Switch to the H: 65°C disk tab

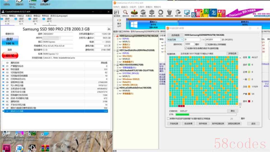[x=35, y=21]
